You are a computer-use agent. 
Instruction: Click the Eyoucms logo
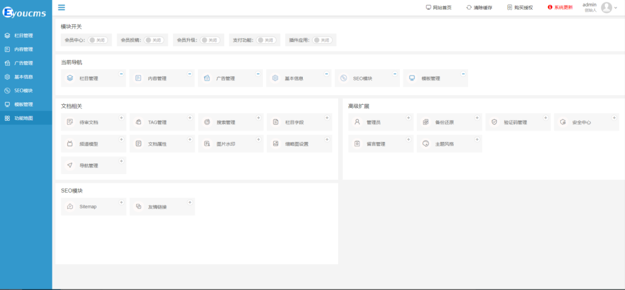(x=24, y=12)
